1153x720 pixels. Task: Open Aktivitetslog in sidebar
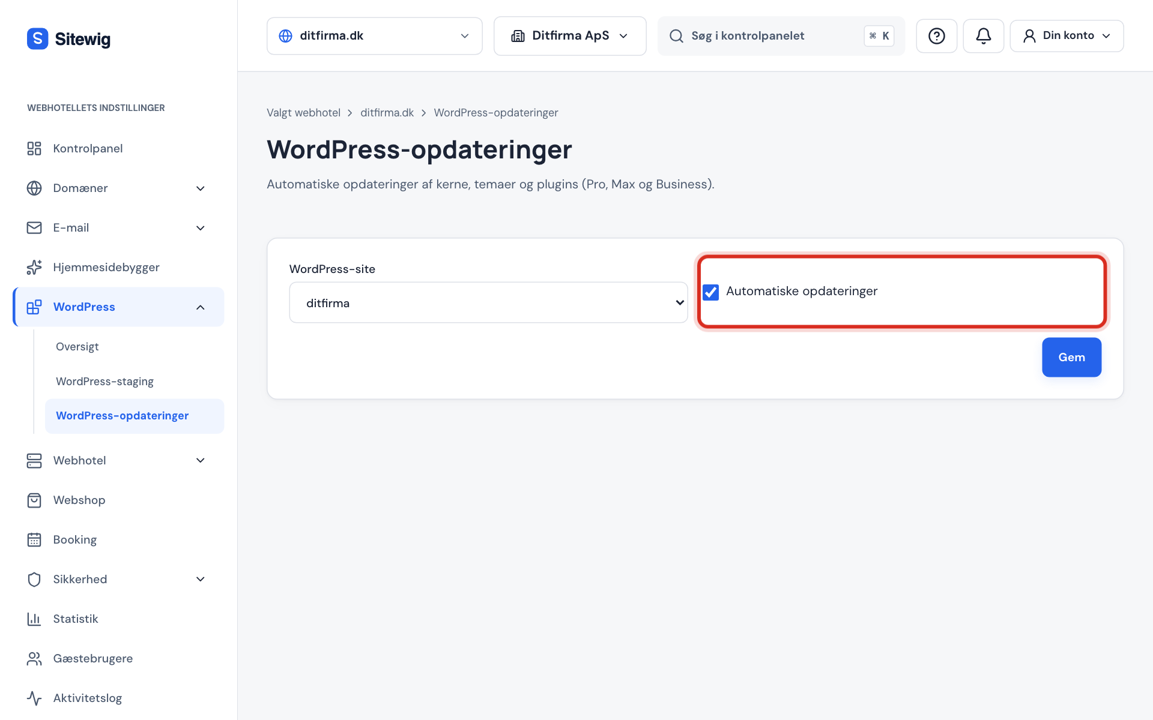click(118, 698)
